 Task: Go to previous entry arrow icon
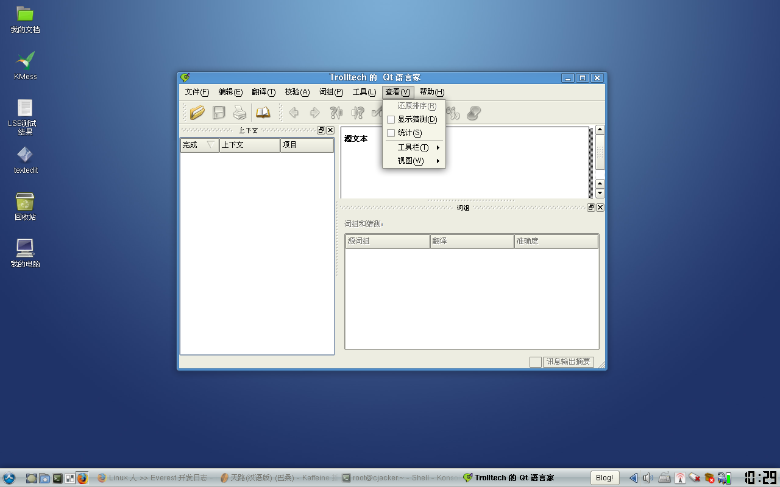coord(294,113)
